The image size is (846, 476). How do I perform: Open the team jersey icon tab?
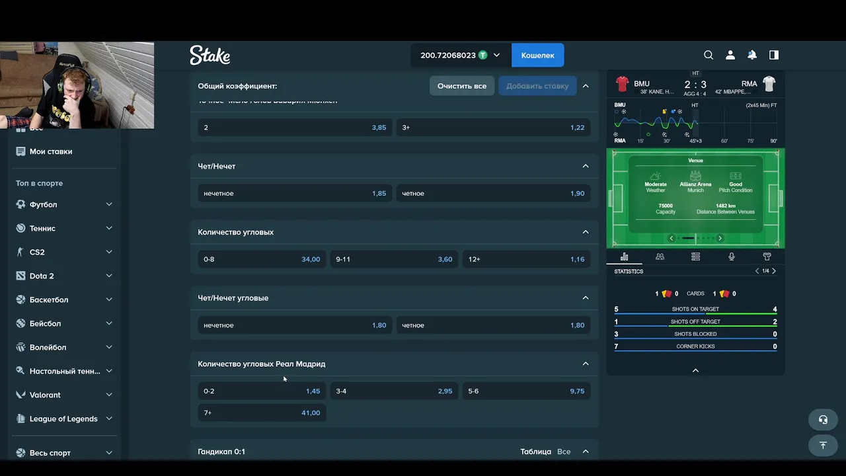click(767, 257)
